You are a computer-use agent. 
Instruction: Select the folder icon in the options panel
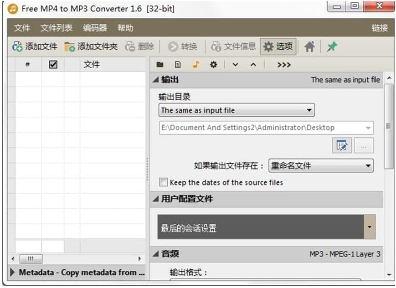click(x=162, y=65)
